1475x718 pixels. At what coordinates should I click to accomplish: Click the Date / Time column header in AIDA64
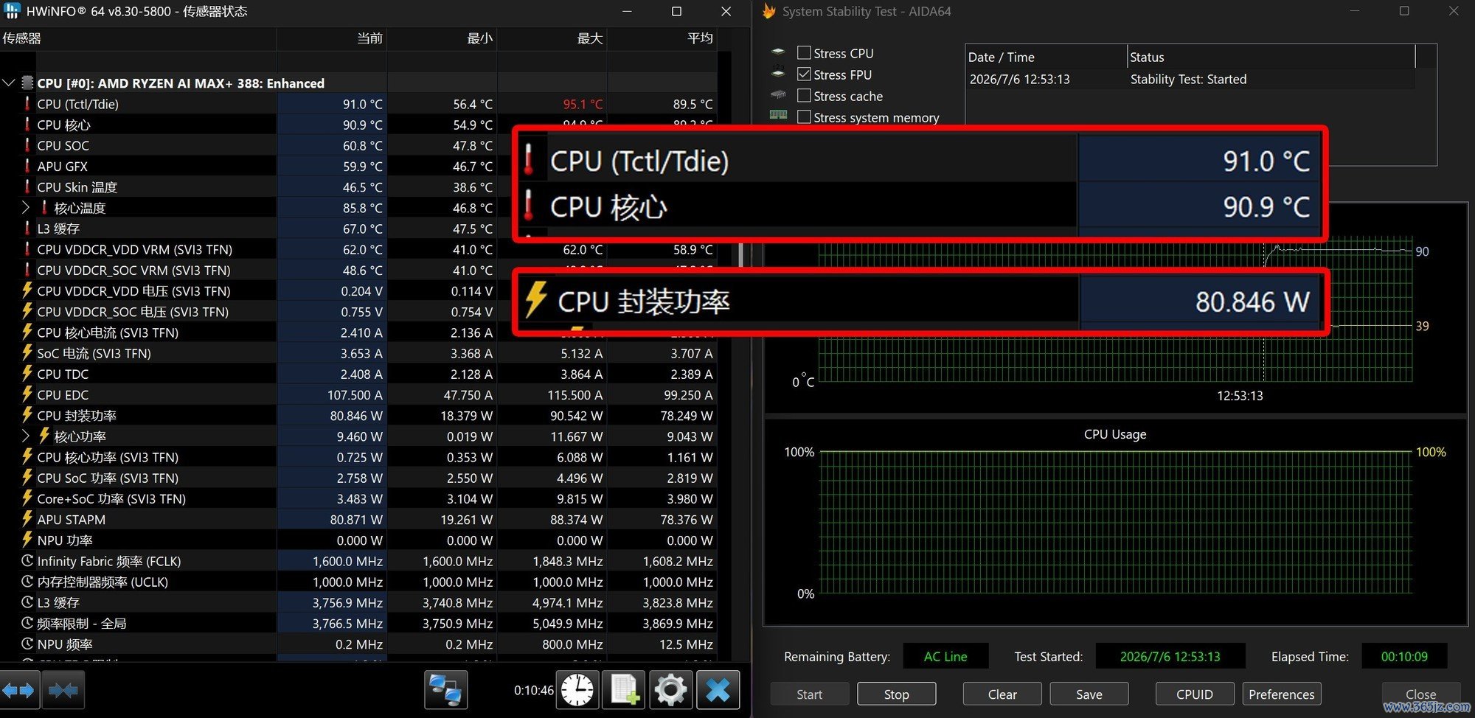click(x=1046, y=57)
